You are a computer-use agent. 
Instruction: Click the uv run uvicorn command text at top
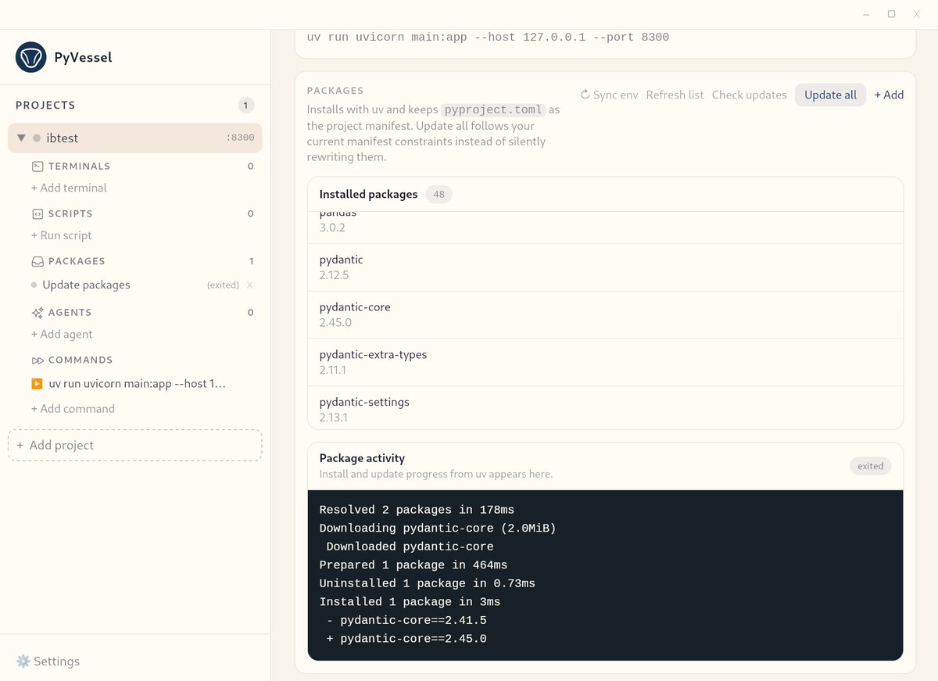(488, 38)
